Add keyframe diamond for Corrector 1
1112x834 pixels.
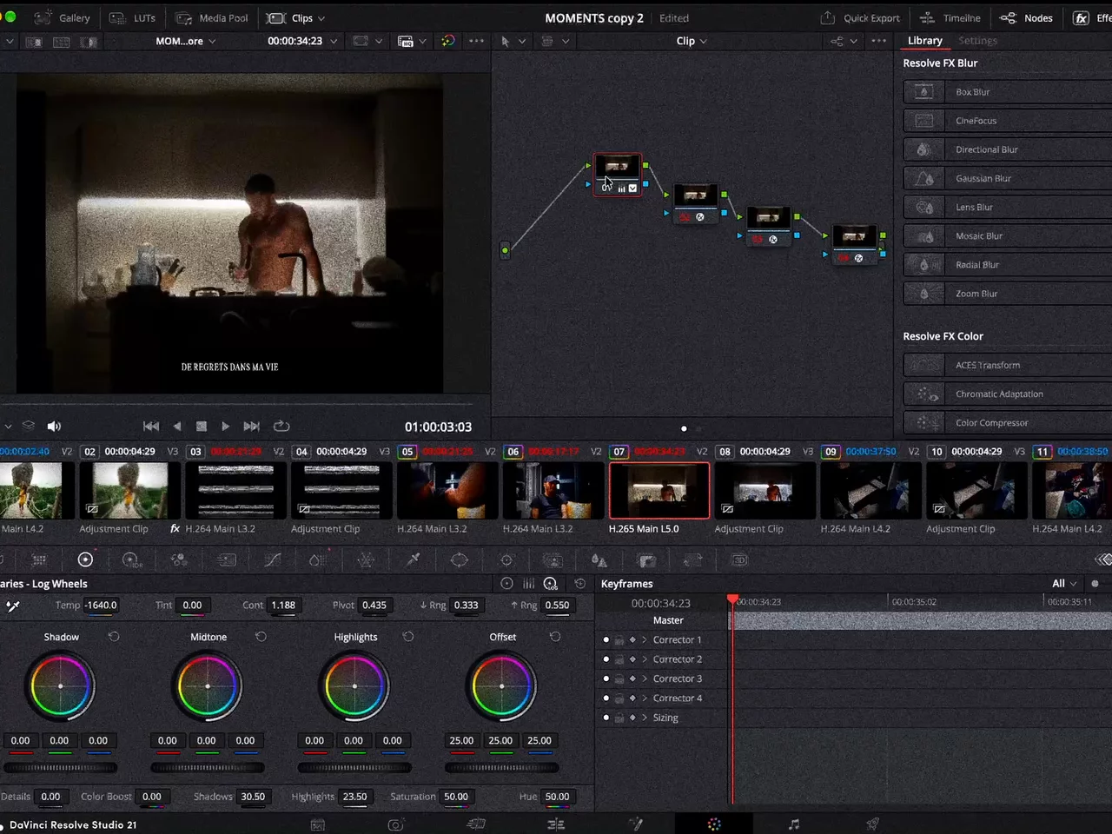click(632, 640)
